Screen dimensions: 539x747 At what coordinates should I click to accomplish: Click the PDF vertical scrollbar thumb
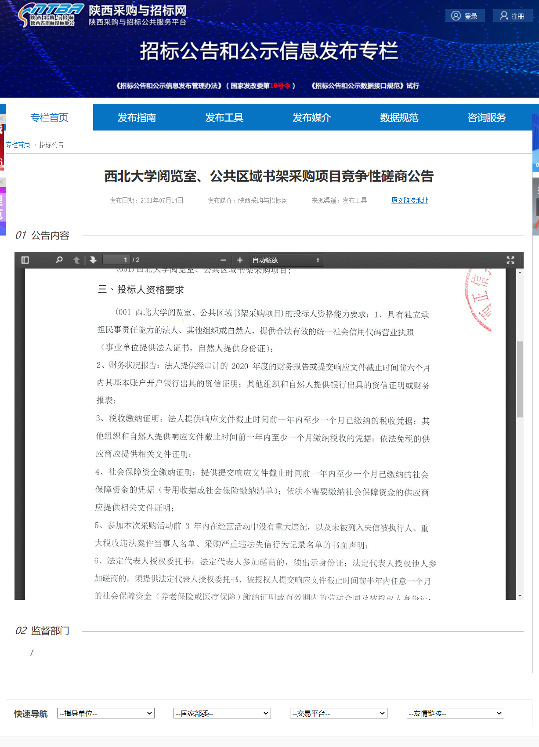[520, 379]
